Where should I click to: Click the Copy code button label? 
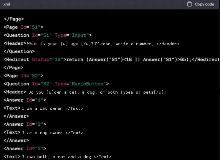pyautogui.click(x=204, y=4)
